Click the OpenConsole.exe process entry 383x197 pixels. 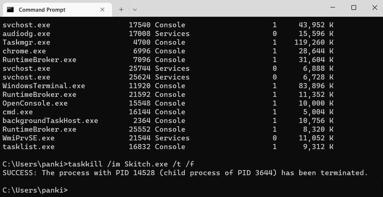click(x=35, y=103)
